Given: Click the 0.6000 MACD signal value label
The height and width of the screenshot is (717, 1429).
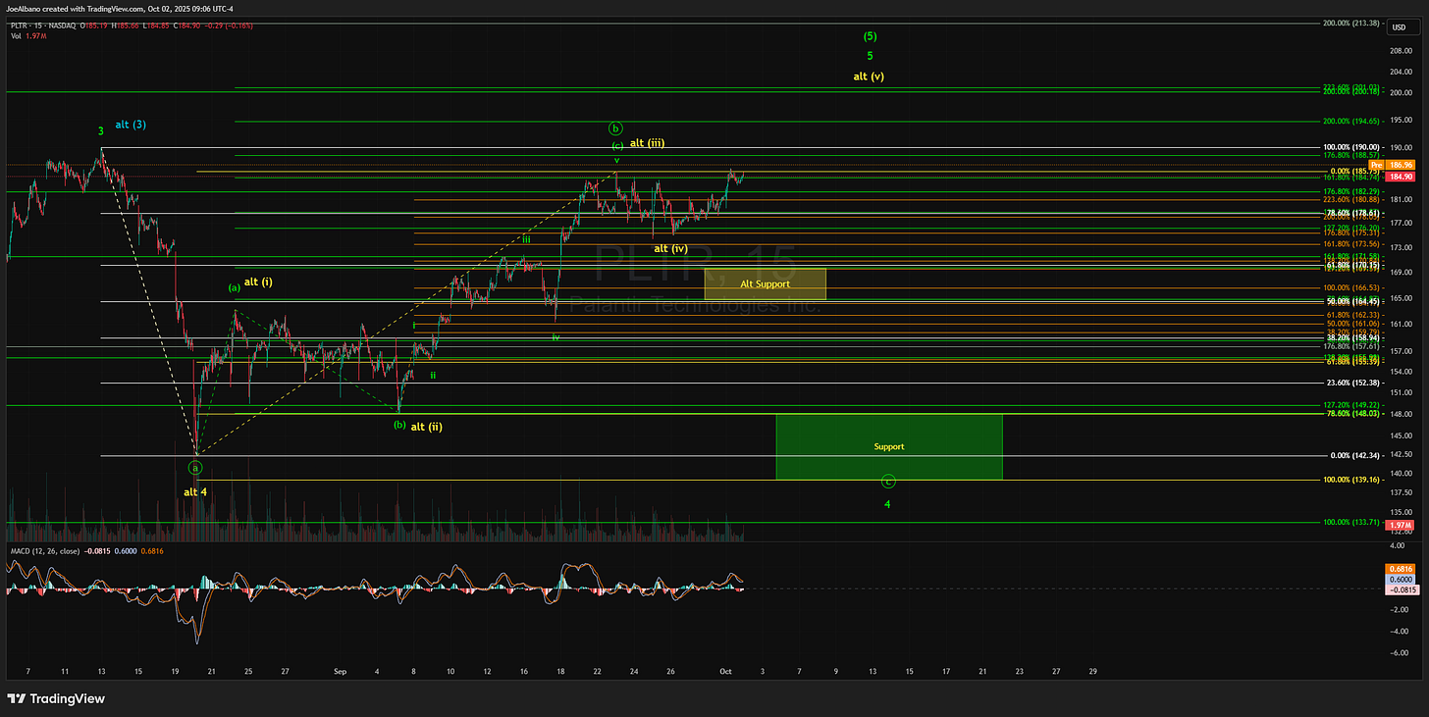Looking at the screenshot, I should 1399,579.
